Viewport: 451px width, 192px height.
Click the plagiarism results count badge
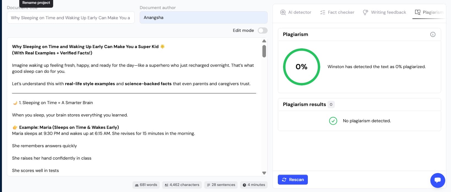coord(331,104)
